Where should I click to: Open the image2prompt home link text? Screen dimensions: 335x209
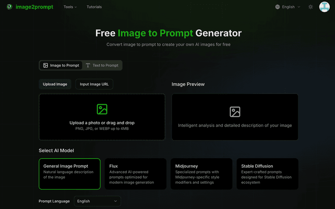point(34,7)
